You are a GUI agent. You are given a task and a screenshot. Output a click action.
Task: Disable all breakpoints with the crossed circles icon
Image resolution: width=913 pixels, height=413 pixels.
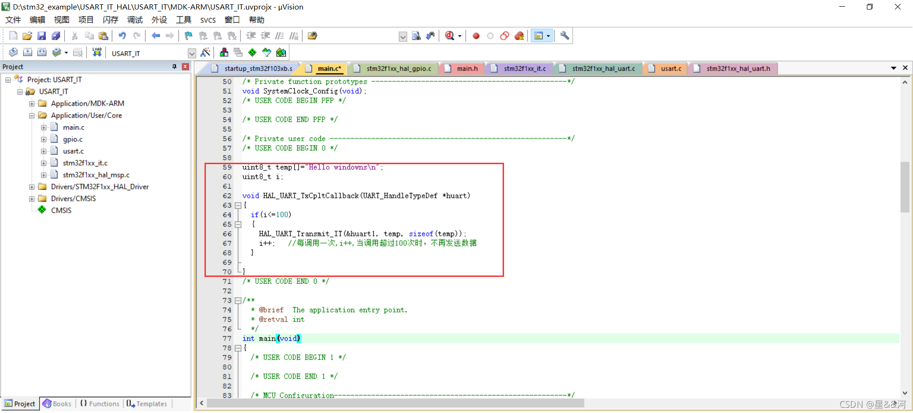tap(505, 36)
